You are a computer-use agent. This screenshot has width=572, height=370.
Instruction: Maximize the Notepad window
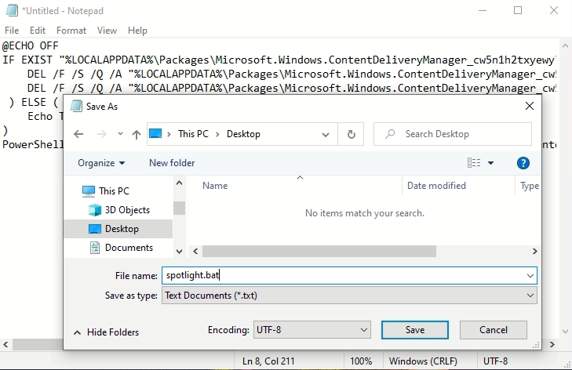(x=518, y=10)
